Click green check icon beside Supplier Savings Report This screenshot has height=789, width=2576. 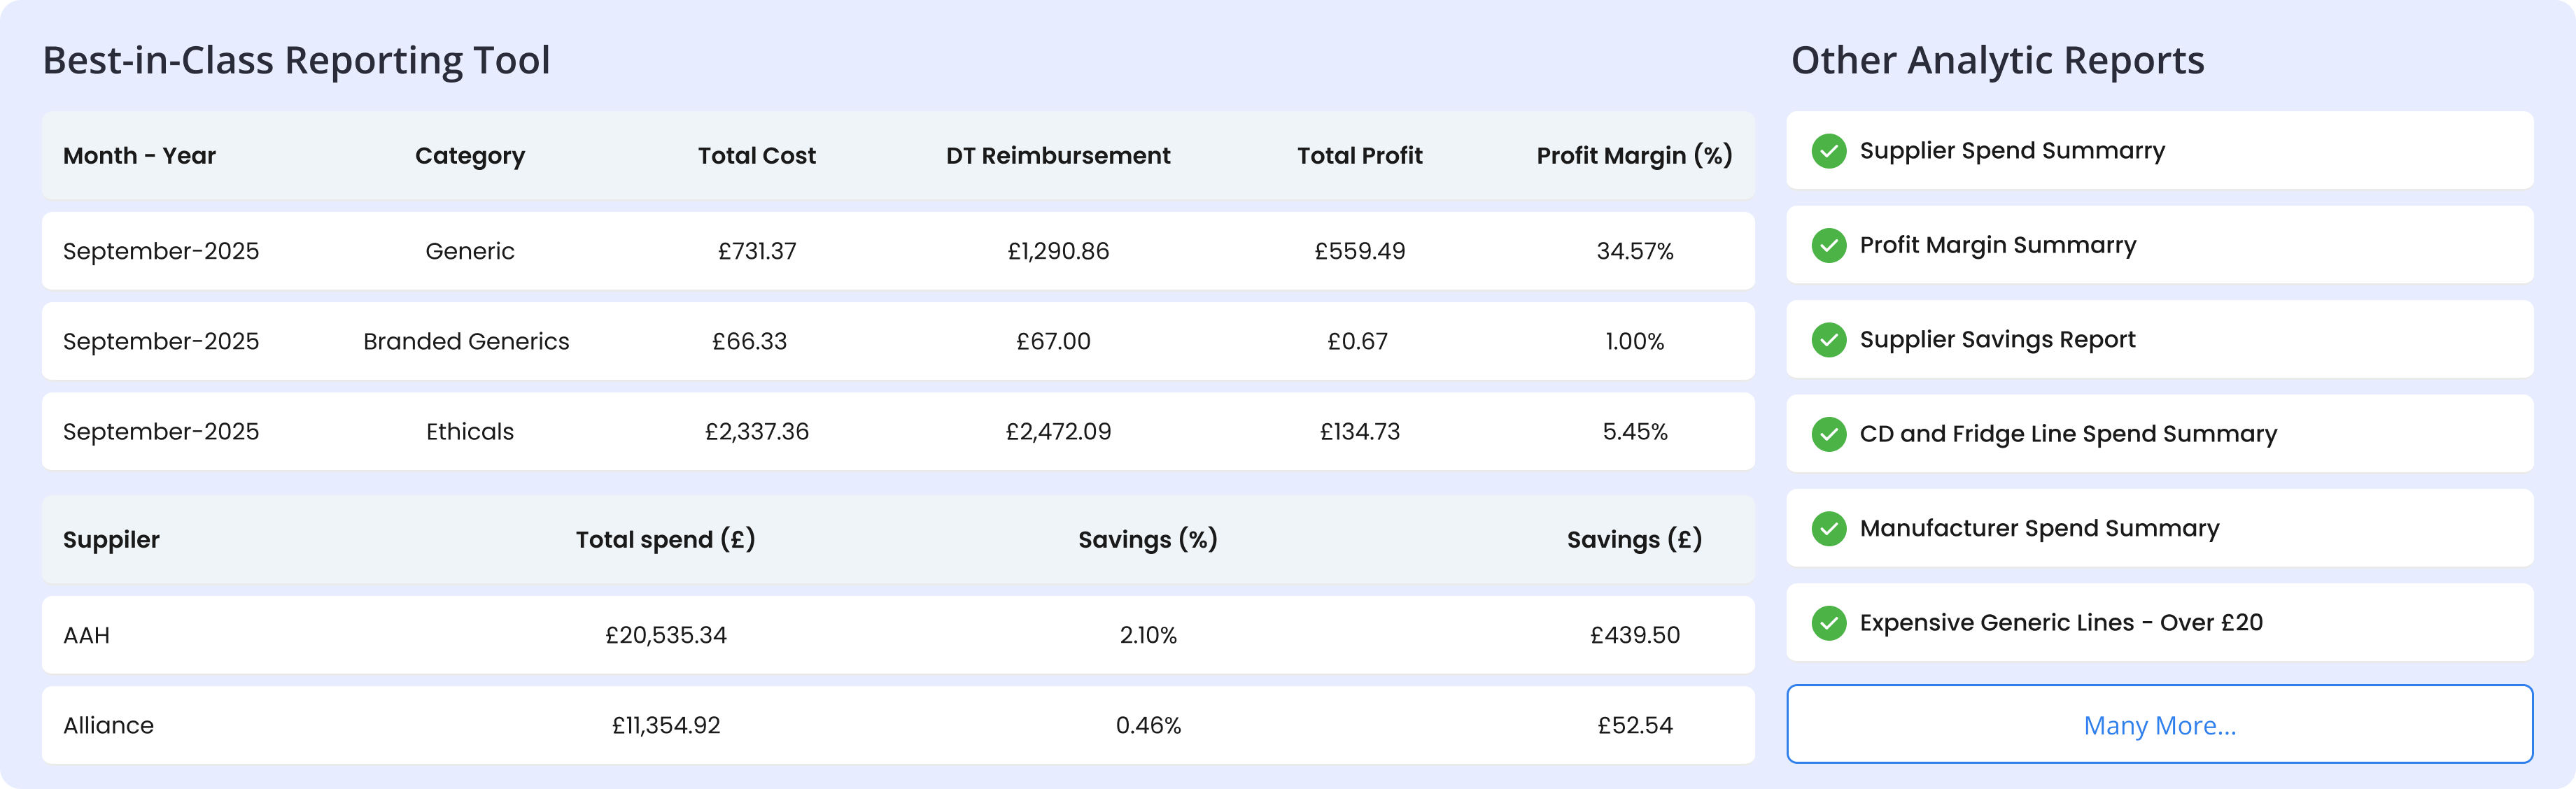pyautogui.click(x=1829, y=340)
